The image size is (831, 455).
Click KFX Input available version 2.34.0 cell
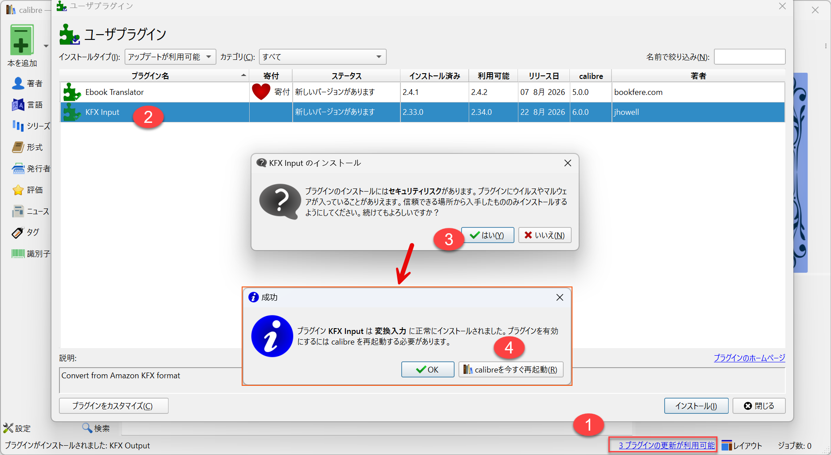point(493,112)
